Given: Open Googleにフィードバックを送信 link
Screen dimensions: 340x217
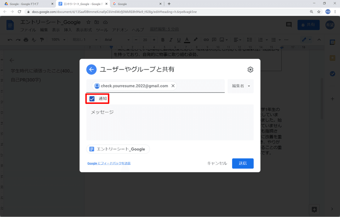Looking at the screenshot, I should click(109, 164).
